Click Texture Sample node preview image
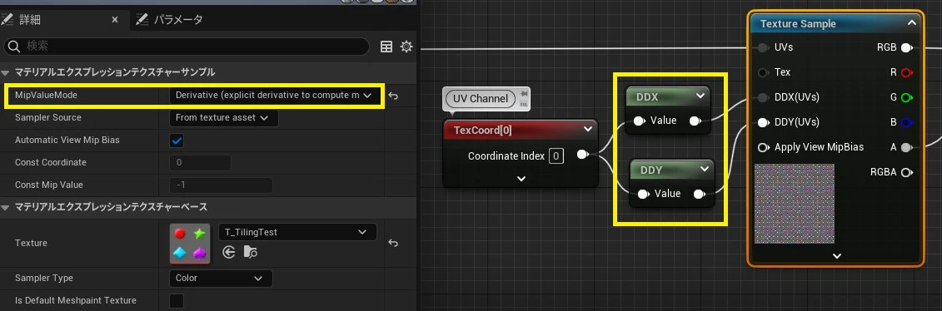 click(x=795, y=203)
